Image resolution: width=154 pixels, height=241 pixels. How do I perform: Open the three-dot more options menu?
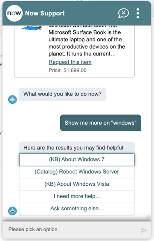[x=138, y=13]
